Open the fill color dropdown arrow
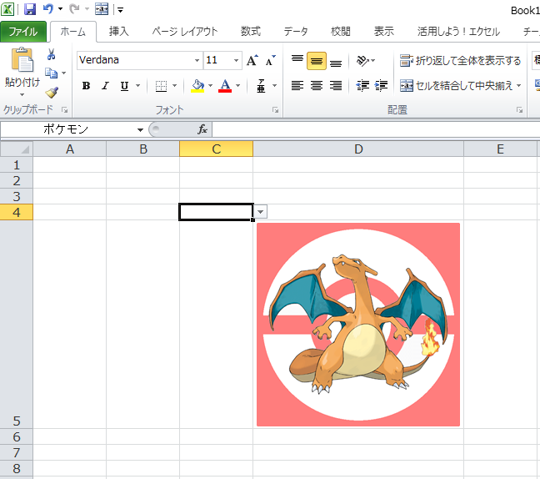The height and width of the screenshot is (479, 540). point(210,85)
